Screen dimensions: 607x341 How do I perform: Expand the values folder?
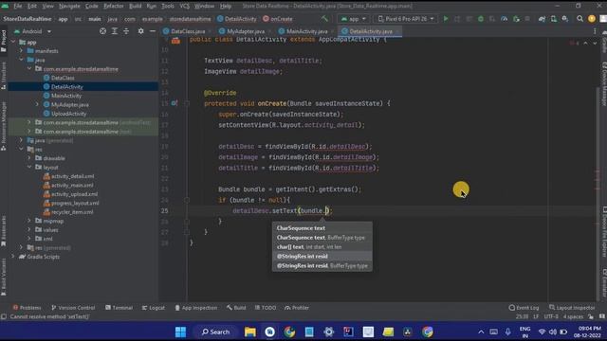click(x=29, y=229)
